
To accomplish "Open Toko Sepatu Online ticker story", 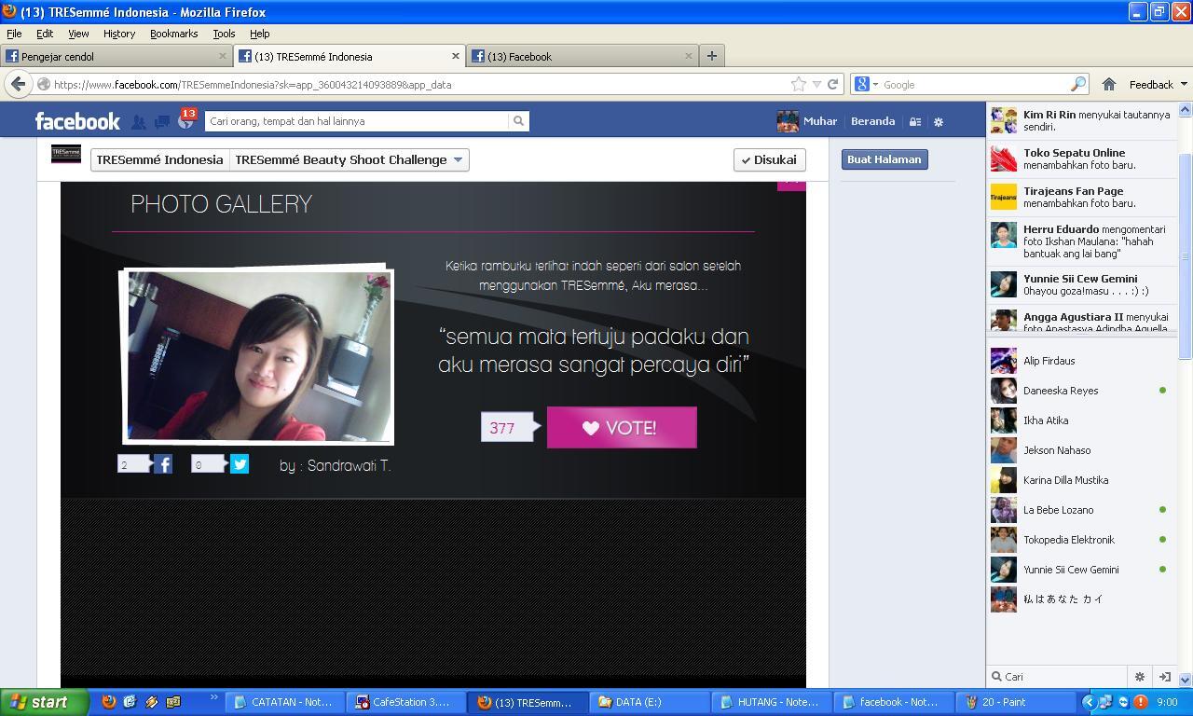I will click(x=1081, y=158).
